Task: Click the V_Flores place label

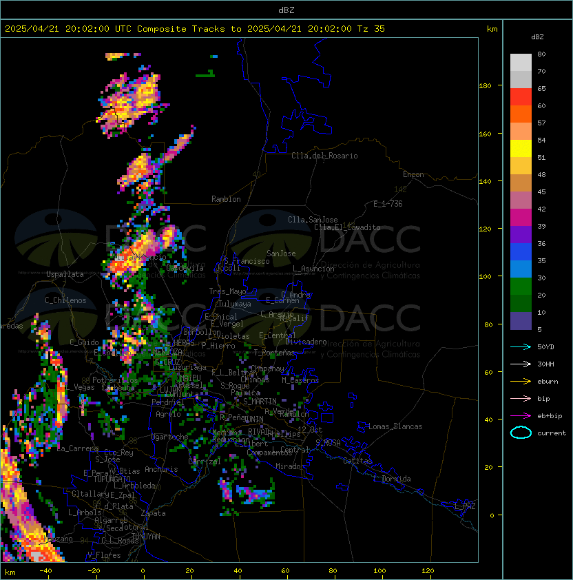Action: click(104, 555)
